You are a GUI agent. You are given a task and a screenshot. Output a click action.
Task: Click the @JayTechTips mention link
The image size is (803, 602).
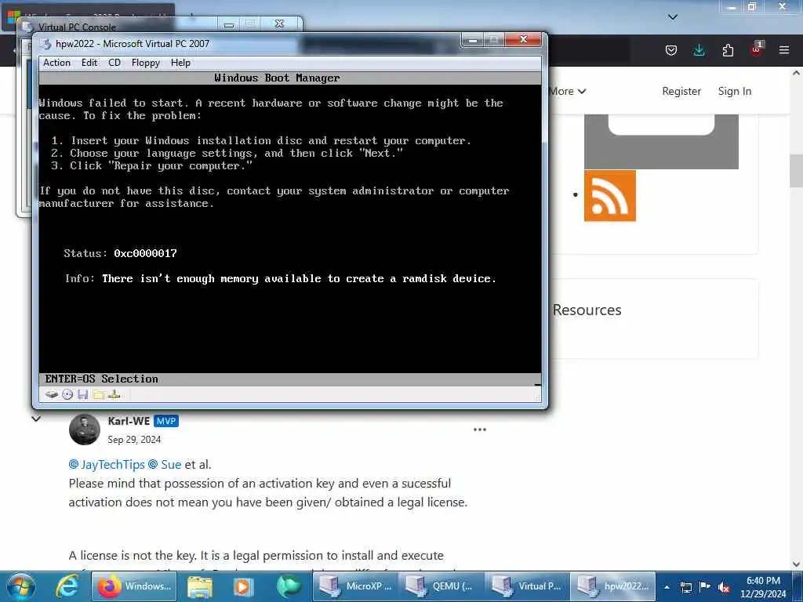pos(107,464)
